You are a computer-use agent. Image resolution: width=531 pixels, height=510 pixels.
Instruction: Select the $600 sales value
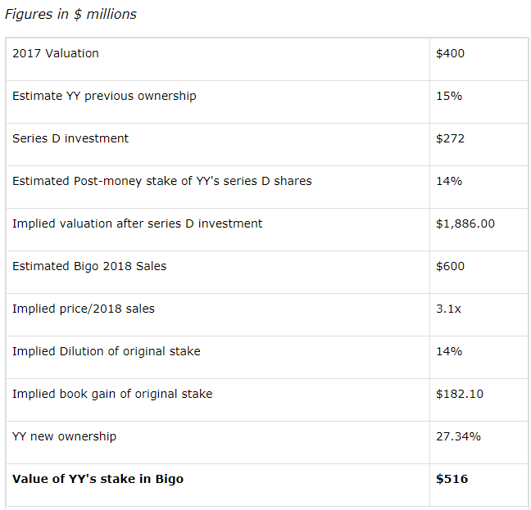tap(450, 266)
